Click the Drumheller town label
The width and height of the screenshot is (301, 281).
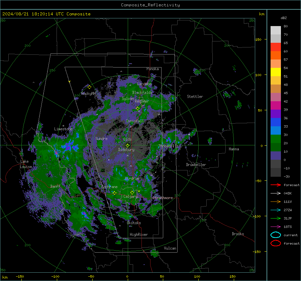pos(196,165)
